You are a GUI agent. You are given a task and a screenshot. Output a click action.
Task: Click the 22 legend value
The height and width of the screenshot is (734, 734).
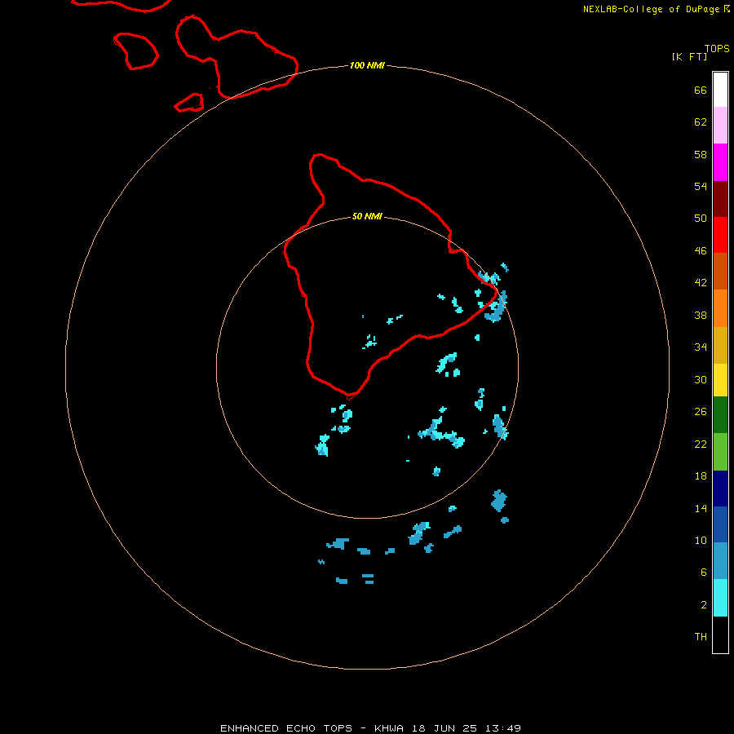tap(701, 444)
